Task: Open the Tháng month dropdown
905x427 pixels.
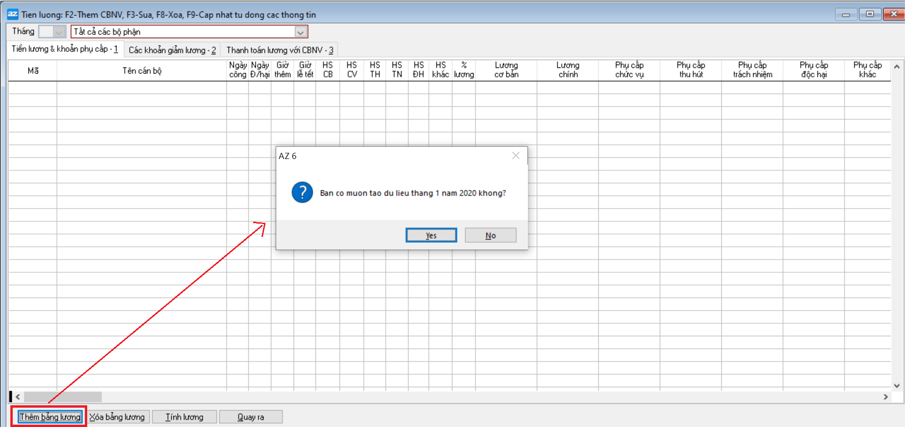Action: pos(58,32)
